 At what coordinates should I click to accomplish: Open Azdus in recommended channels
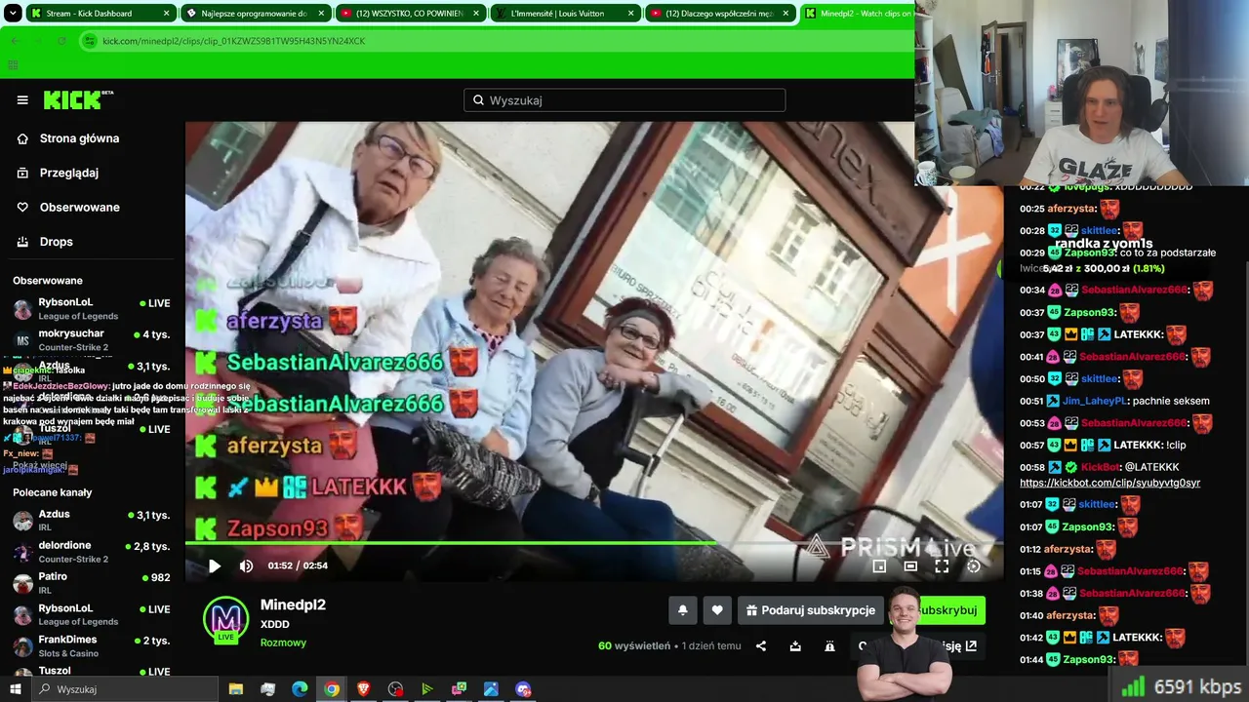tap(92, 521)
